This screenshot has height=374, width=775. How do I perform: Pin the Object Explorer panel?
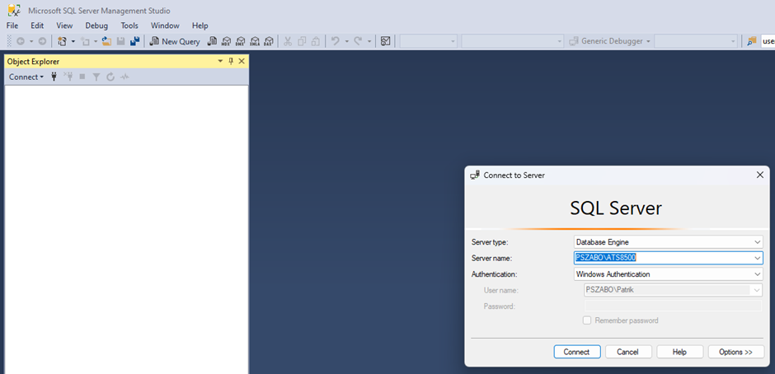click(x=231, y=61)
